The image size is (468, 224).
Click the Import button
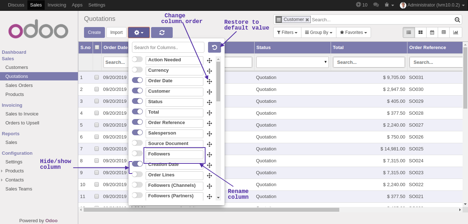(116, 32)
